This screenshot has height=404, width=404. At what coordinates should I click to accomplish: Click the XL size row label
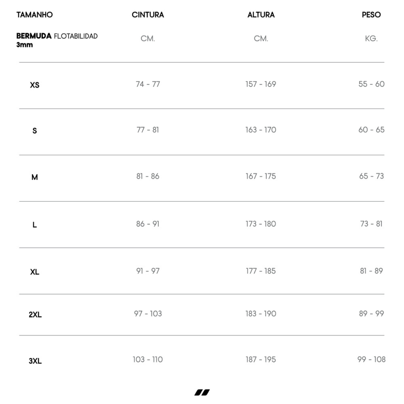point(35,272)
